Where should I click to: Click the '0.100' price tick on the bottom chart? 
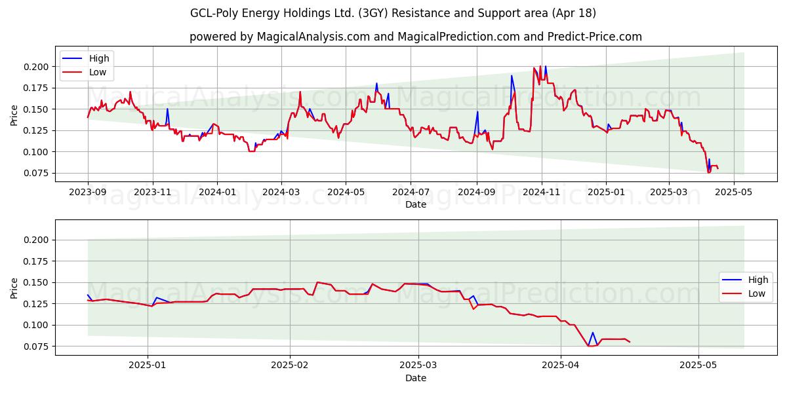tap(37, 325)
